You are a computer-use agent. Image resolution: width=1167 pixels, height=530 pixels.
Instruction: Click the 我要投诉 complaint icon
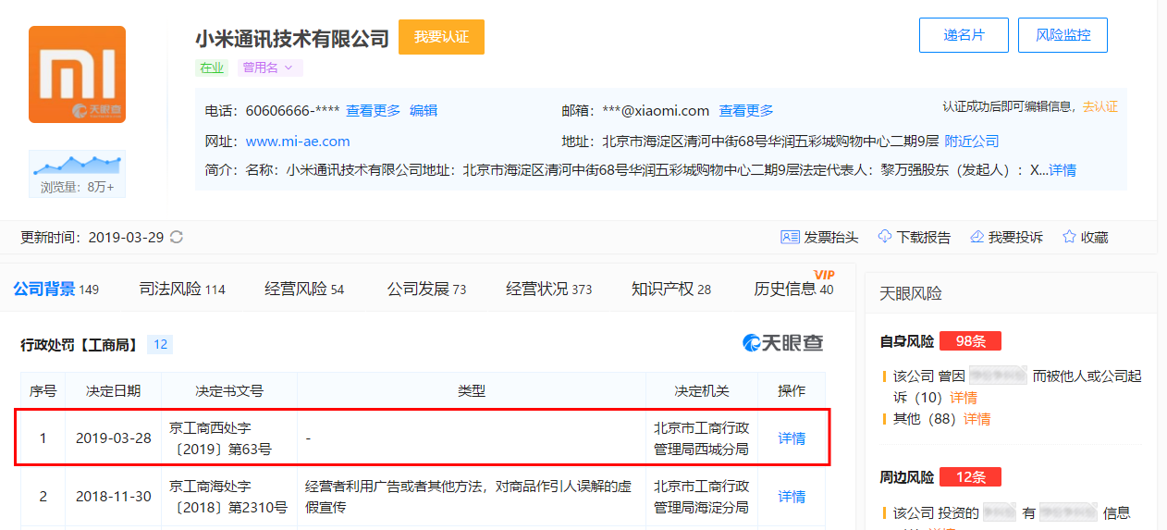(x=977, y=237)
